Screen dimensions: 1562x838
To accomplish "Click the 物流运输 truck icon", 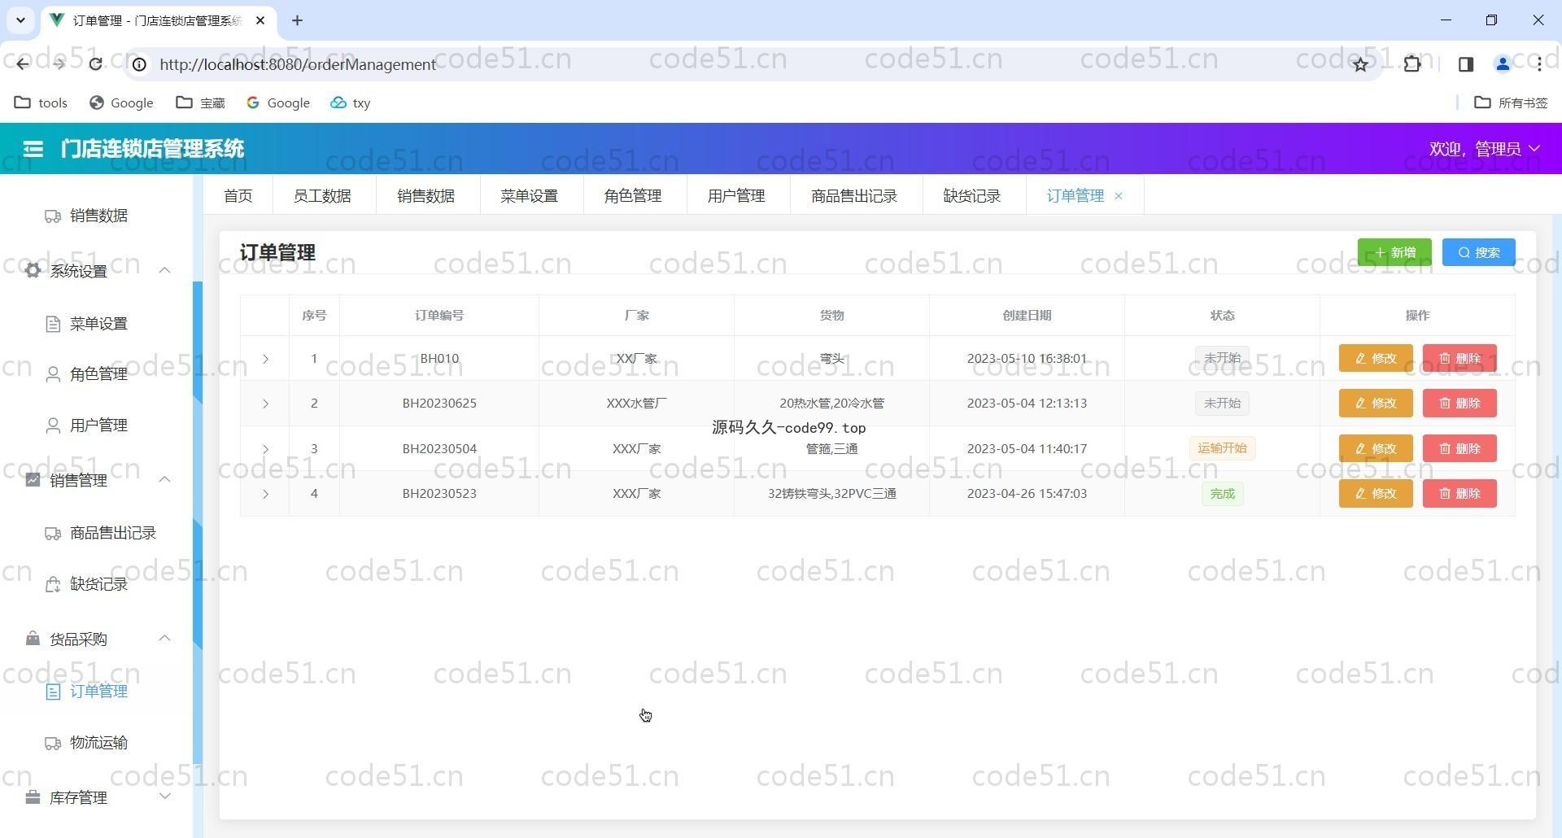I will 53,744.
